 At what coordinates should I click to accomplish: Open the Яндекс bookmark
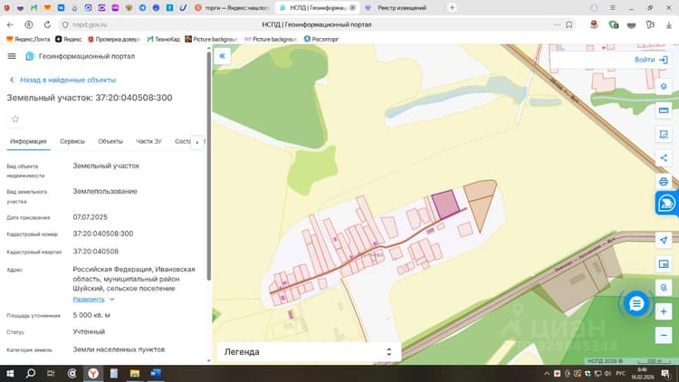69,39
